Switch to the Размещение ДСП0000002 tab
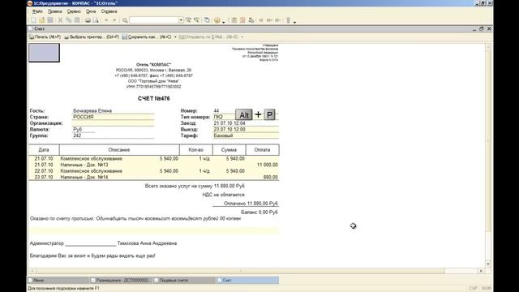Viewport: 519px width, 292px height. pos(121,280)
